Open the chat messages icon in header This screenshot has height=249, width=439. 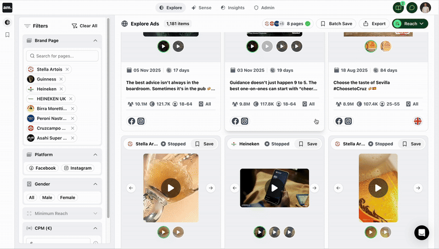412,8
